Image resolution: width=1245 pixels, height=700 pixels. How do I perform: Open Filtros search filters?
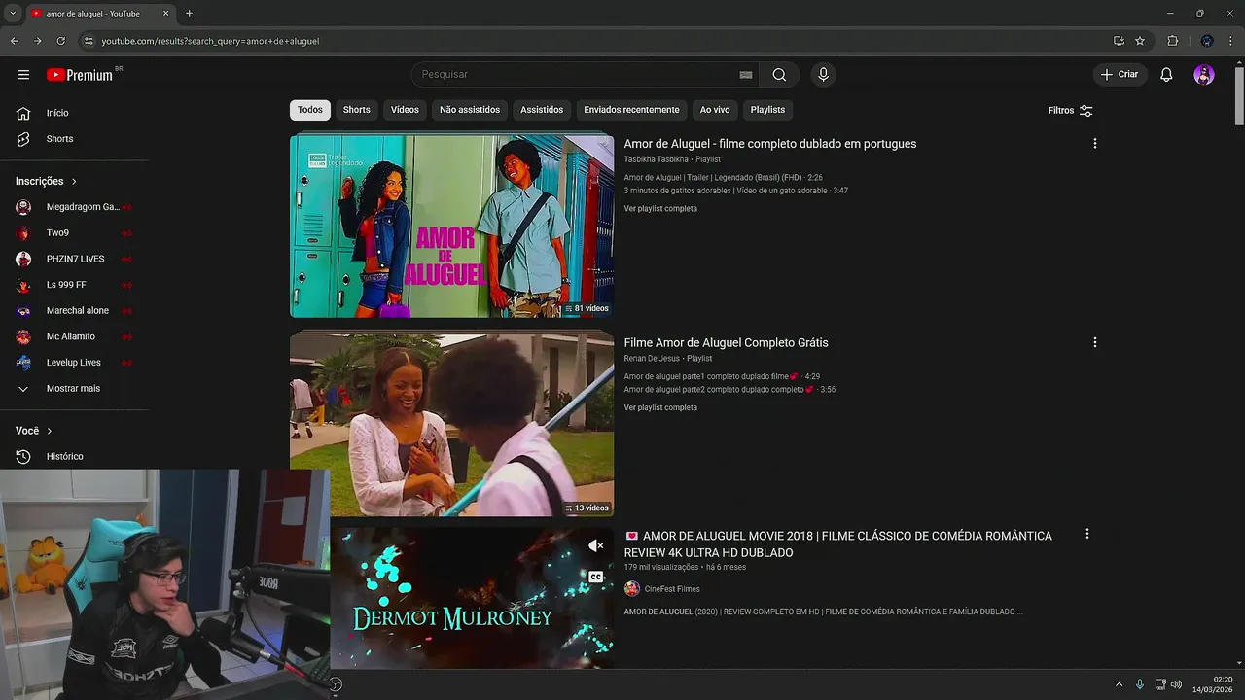1071,111
